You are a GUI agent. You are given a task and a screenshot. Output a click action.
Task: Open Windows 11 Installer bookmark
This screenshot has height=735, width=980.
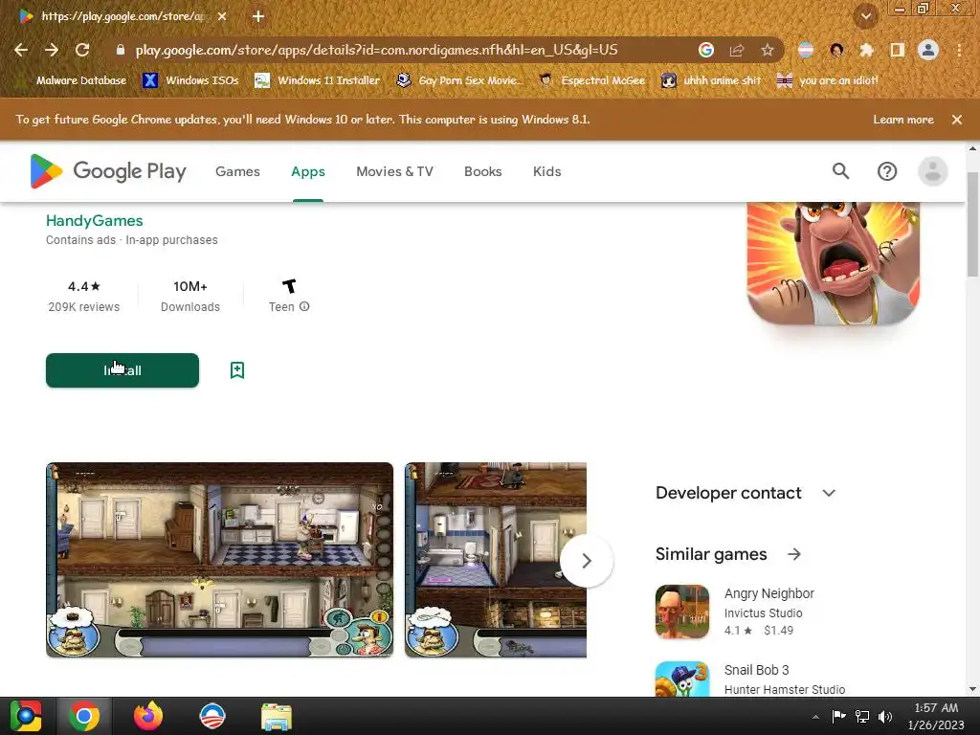coord(318,80)
